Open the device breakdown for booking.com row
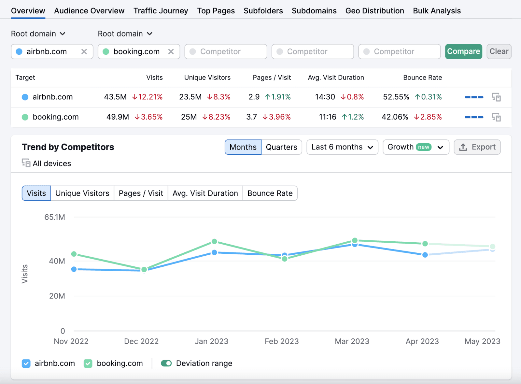 coord(497,117)
